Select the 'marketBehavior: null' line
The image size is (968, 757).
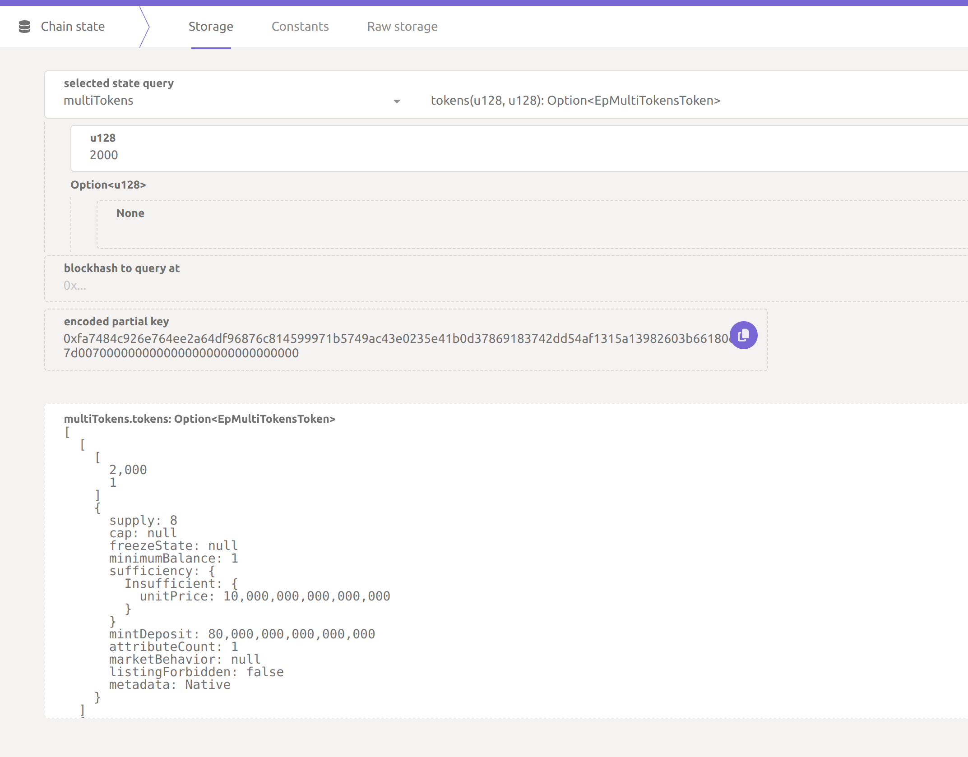tap(185, 659)
